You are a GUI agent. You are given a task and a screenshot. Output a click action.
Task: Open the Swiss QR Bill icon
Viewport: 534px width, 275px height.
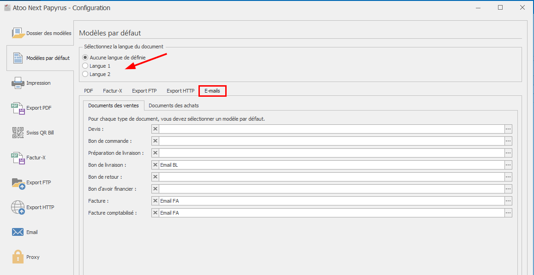[x=18, y=133]
